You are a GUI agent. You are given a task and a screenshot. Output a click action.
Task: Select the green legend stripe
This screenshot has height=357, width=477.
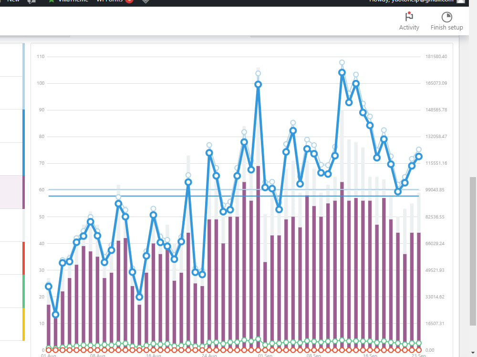pyautogui.click(x=24, y=291)
